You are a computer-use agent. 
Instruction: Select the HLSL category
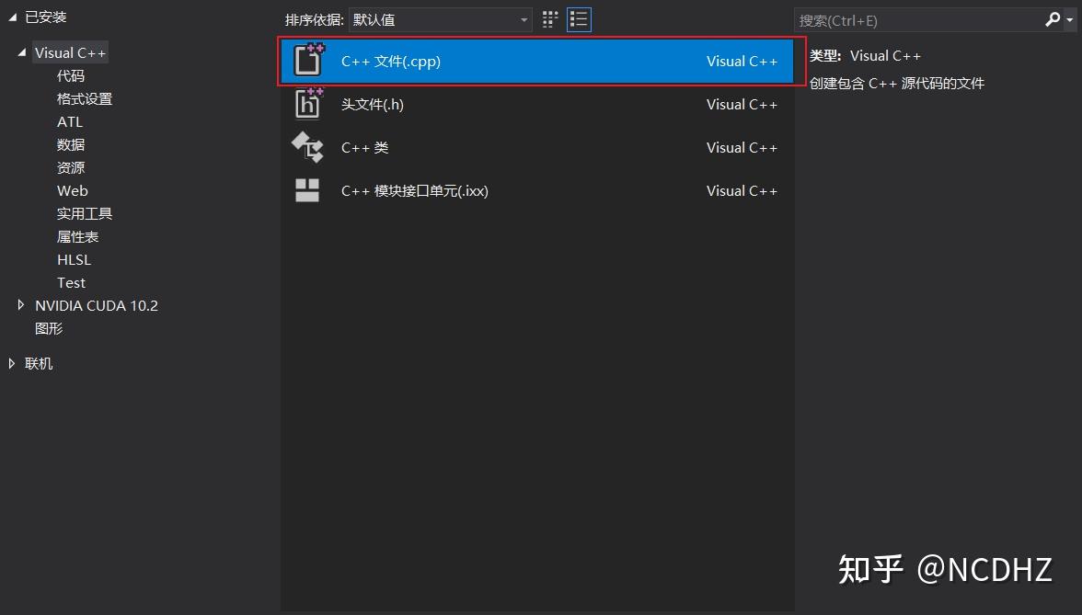coord(74,259)
